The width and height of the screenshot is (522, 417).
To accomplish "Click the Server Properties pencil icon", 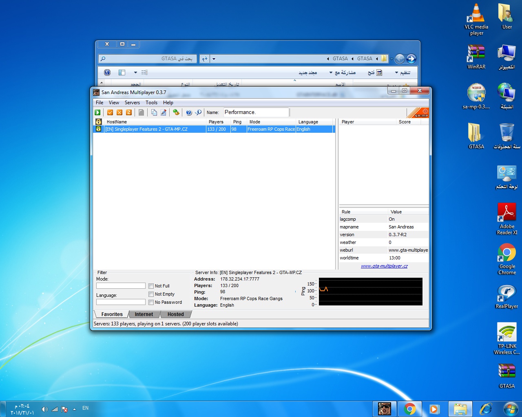I will click(x=164, y=112).
